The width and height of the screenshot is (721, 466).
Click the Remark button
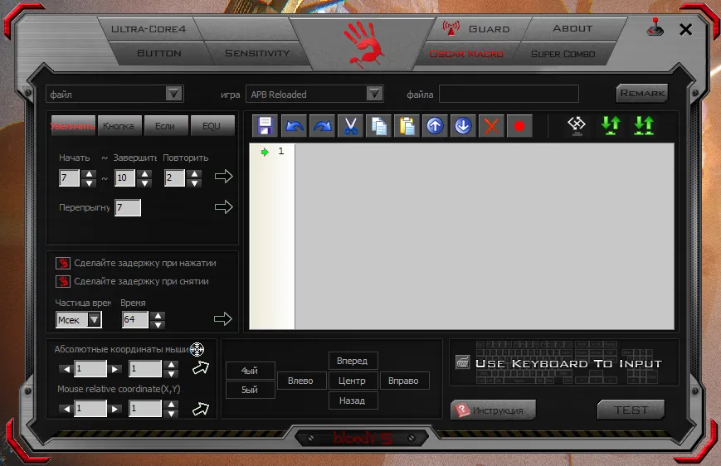pos(642,94)
